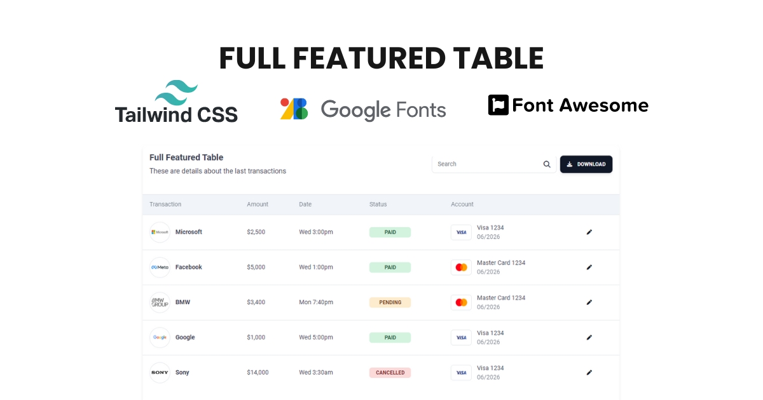Click the PAID status badge for Facebook

(390, 267)
